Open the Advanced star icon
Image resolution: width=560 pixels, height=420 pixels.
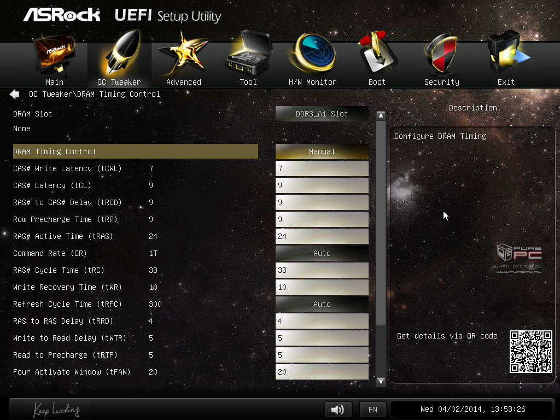click(x=183, y=54)
